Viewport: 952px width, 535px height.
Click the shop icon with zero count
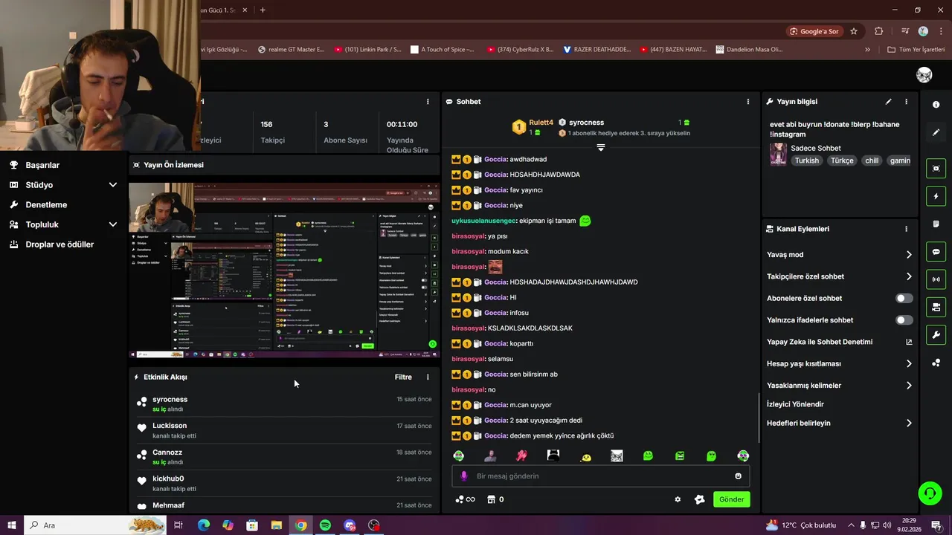[495, 499]
